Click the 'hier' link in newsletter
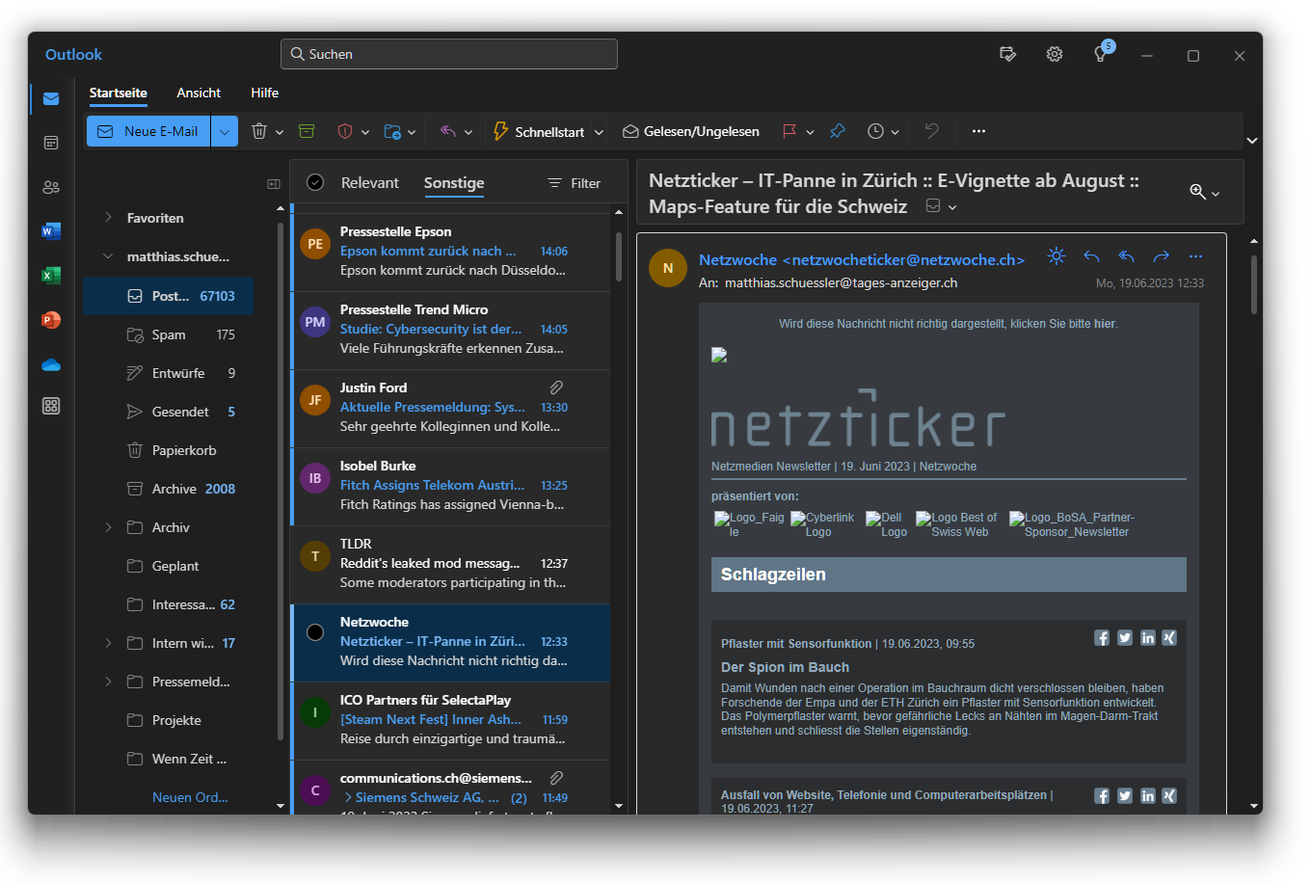 point(1105,324)
